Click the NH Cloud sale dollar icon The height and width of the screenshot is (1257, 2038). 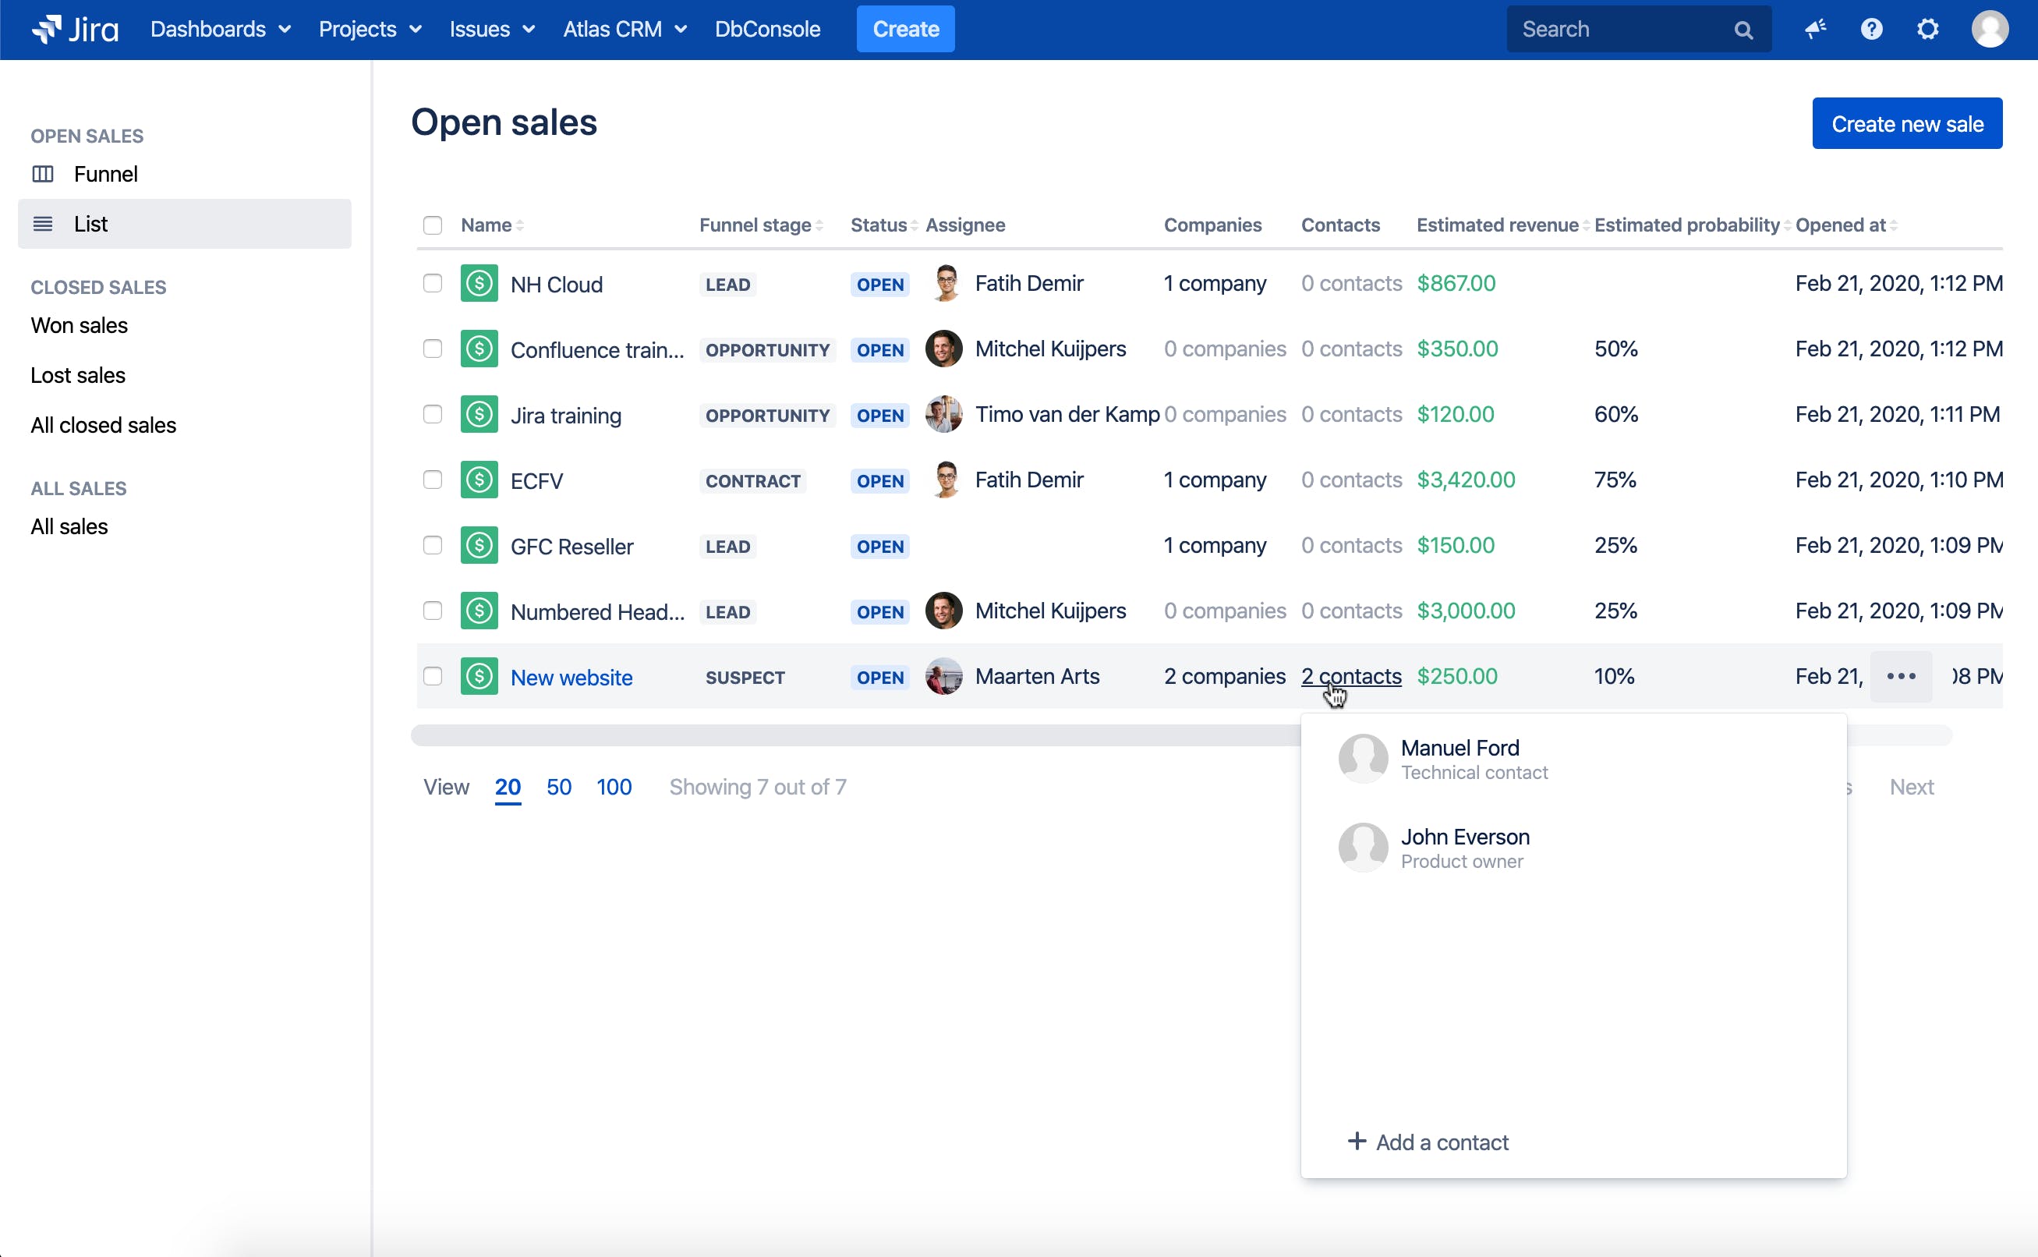click(x=479, y=284)
